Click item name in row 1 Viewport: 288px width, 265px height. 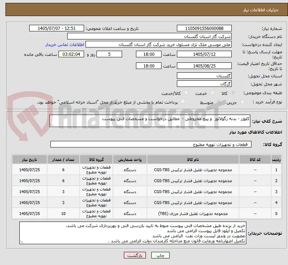tap(193, 170)
